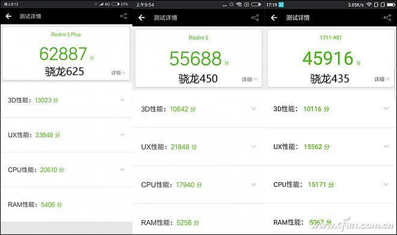
Task: Expand CPU性能 17940 row chevron
Action: click(x=253, y=185)
